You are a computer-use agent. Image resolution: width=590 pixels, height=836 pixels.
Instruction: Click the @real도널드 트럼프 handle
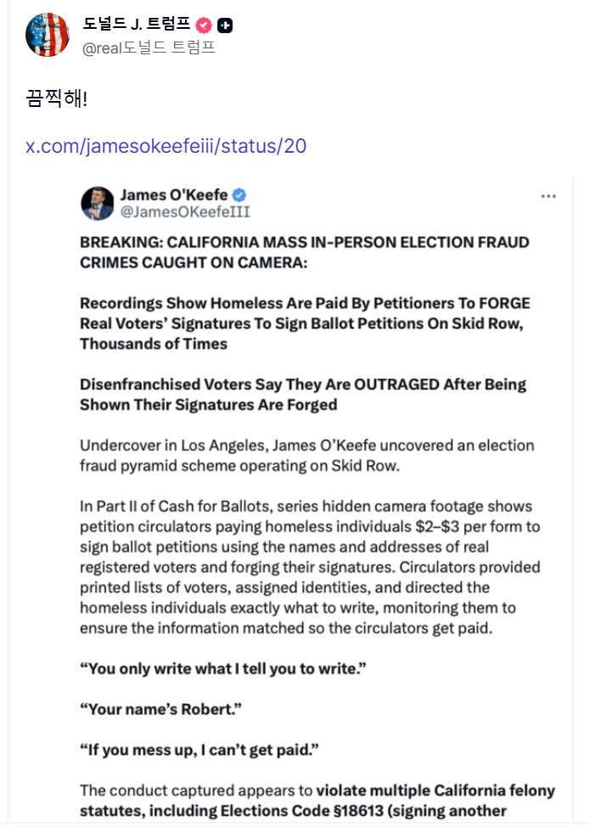pyautogui.click(x=149, y=48)
